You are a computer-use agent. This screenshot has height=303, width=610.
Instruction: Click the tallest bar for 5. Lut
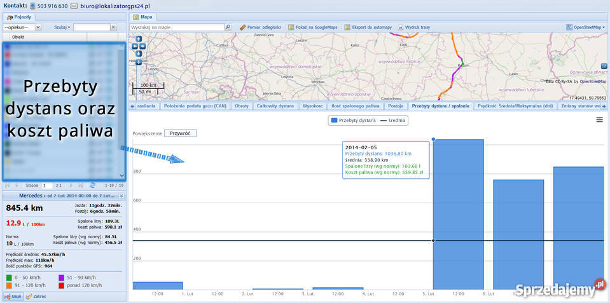click(x=458, y=215)
